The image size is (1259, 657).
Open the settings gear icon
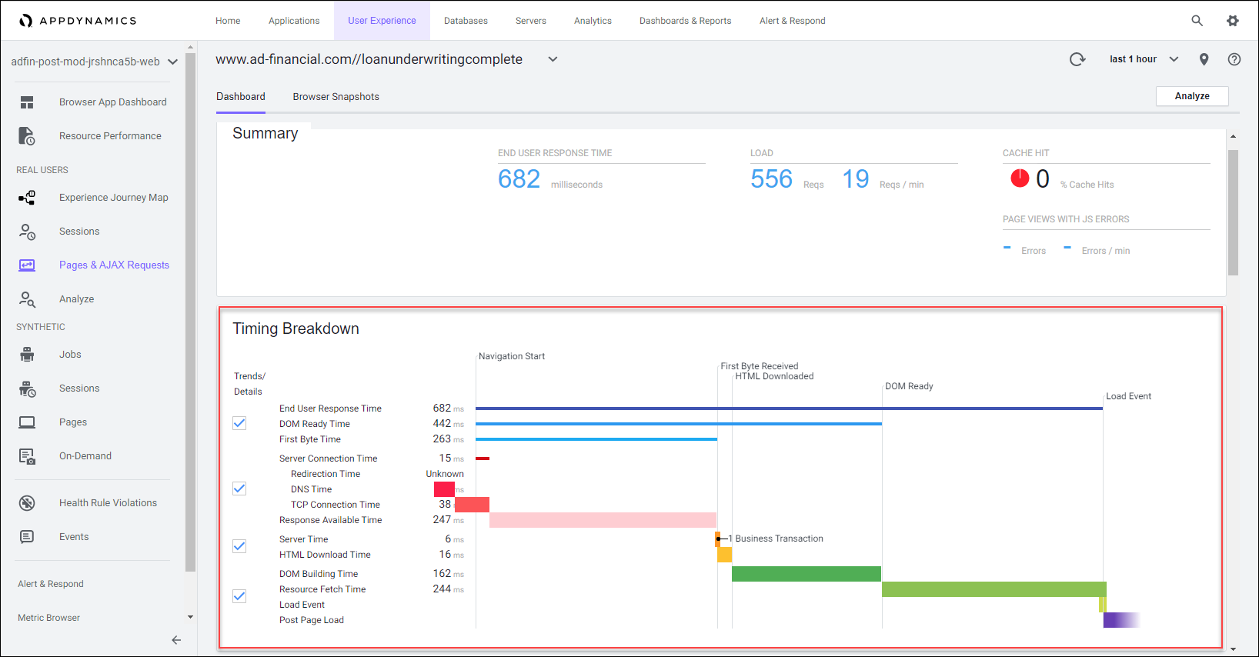pos(1232,21)
